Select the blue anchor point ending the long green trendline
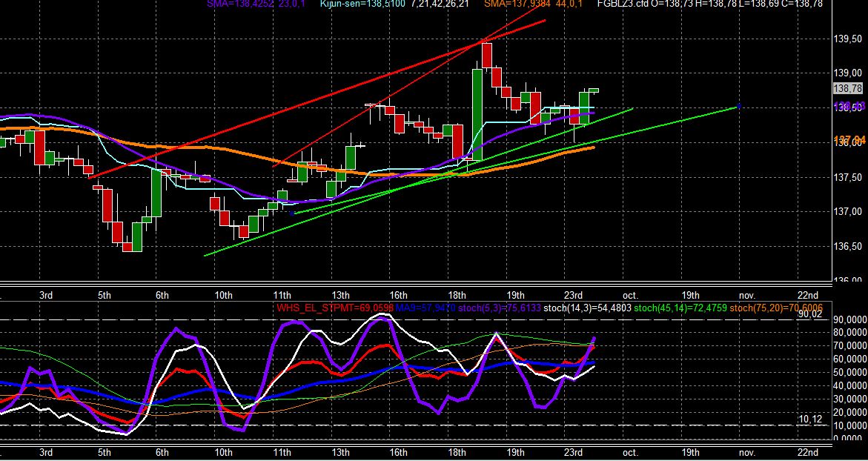Image resolution: width=868 pixels, height=461 pixels. [x=738, y=106]
